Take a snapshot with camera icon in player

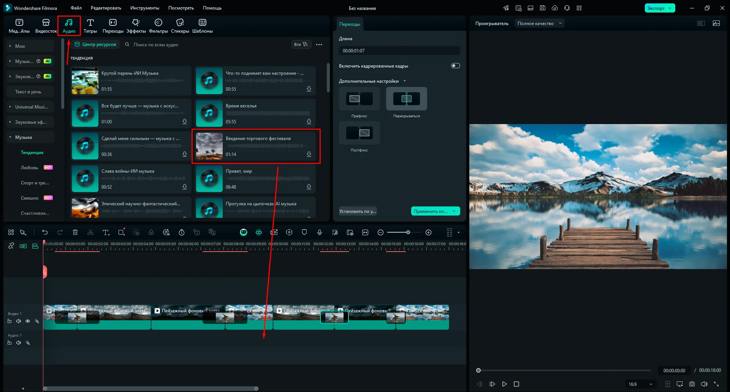[692, 384]
